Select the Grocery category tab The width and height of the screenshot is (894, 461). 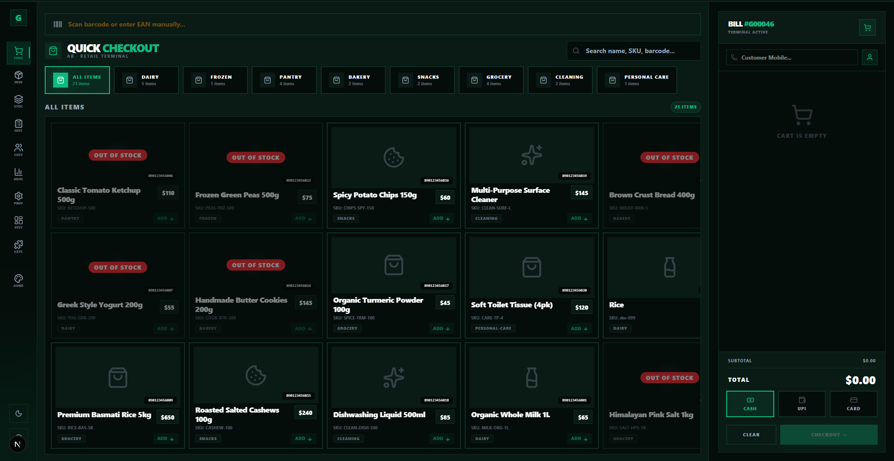tap(491, 80)
